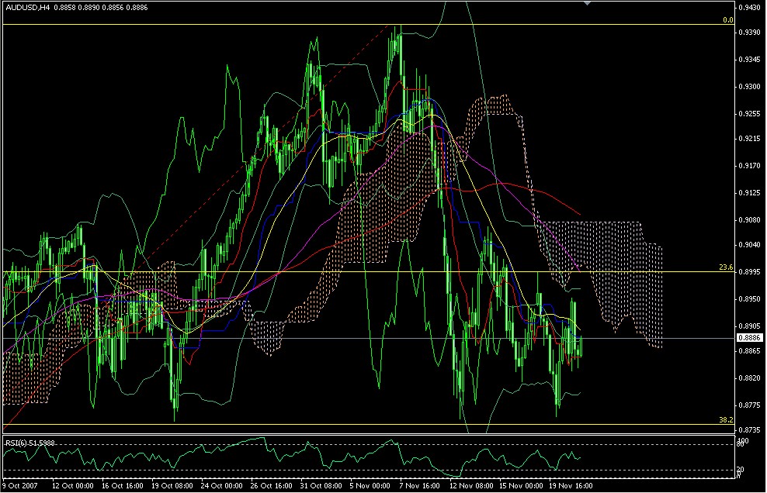The width and height of the screenshot is (767, 493).
Task: Click the 0.9300 price axis label
Action: (x=749, y=87)
